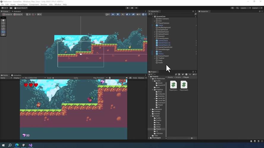Select Player object in Hierarchy
Screen dimensions: 264x148
160,25
